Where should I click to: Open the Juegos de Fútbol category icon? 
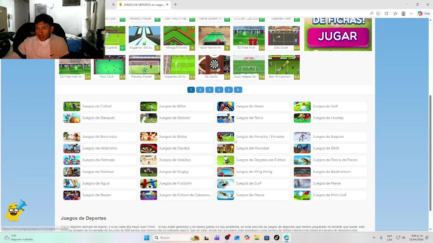click(x=72, y=106)
